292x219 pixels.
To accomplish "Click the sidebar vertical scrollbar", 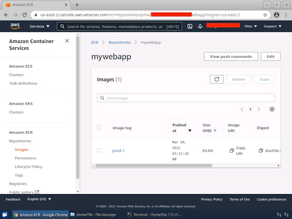I will pyautogui.click(x=78, y=107).
